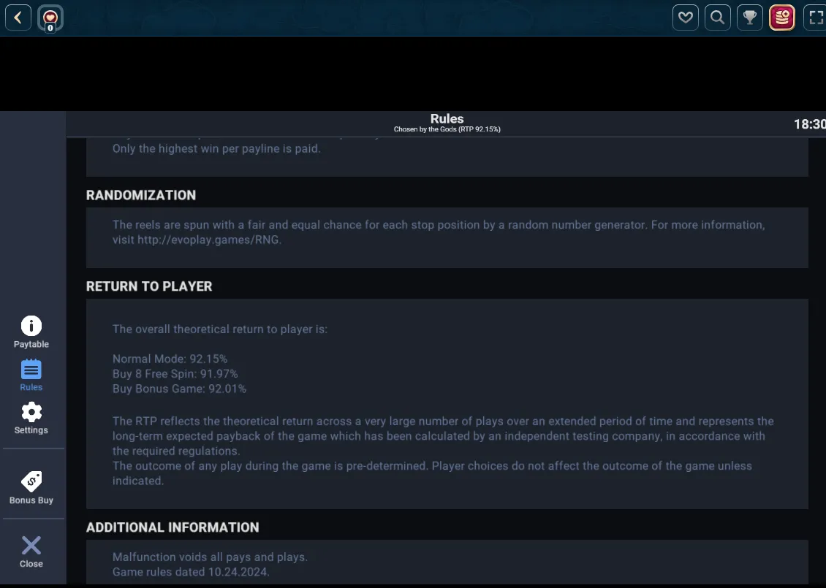Click the RETURN TO PLAYER heading

pos(149,286)
